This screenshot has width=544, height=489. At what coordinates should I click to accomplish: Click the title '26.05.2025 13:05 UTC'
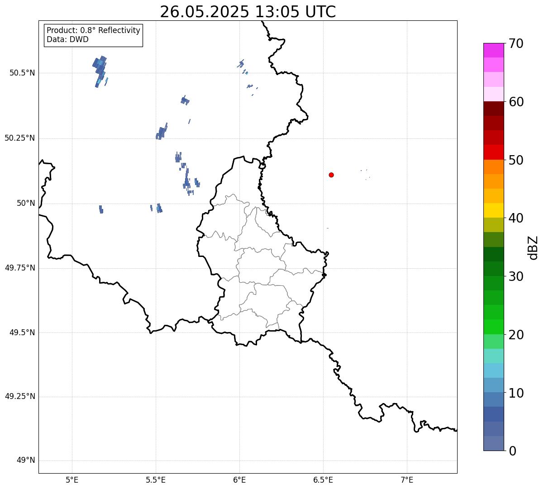click(248, 11)
